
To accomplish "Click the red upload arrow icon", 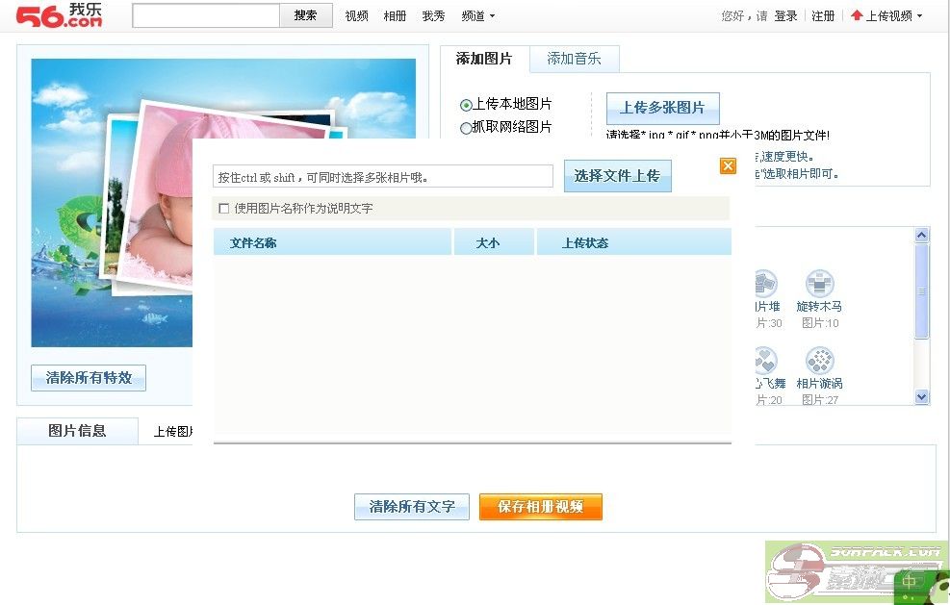I will click(857, 15).
